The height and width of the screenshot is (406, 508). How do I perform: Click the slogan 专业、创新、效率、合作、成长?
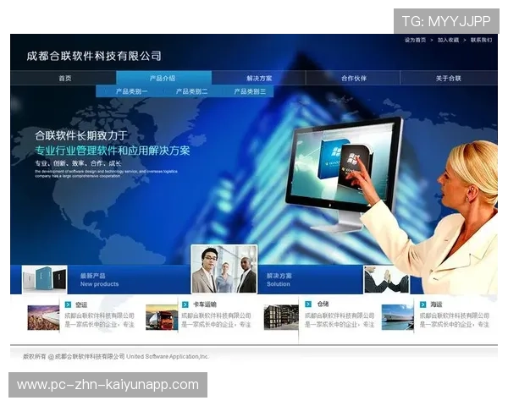click(78, 163)
